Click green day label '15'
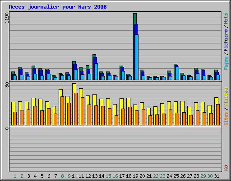Image resolution: width=231 pixels, height=181 pixels. tap(108, 176)
